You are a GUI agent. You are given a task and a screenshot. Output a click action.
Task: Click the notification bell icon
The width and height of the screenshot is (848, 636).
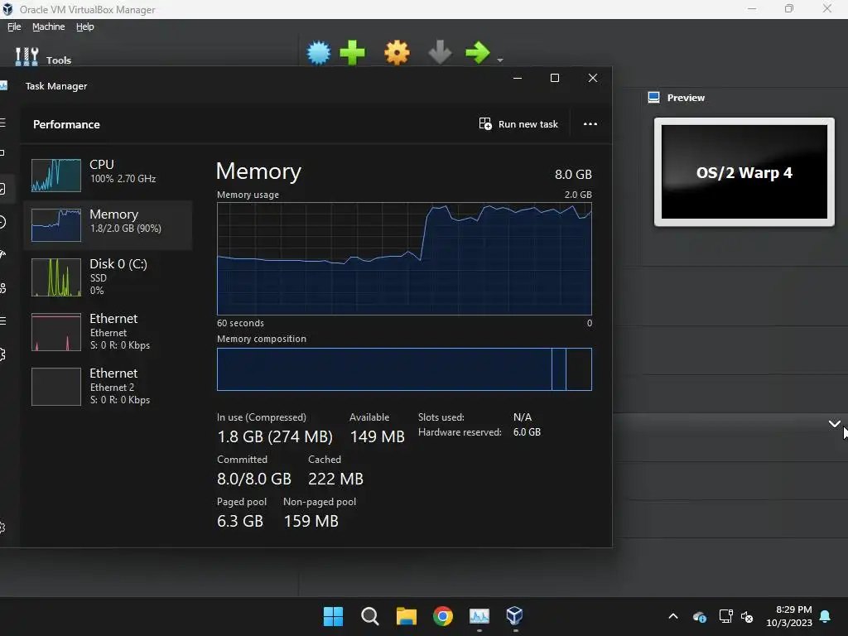[x=826, y=616]
